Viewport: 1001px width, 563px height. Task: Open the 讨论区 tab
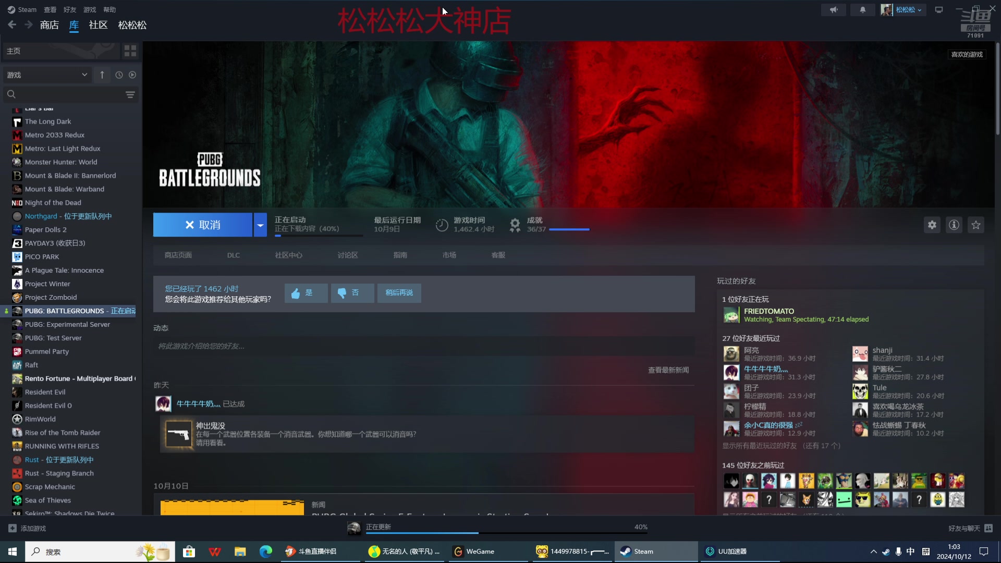(348, 255)
